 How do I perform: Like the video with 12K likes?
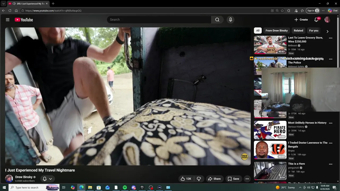click(186, 179)
